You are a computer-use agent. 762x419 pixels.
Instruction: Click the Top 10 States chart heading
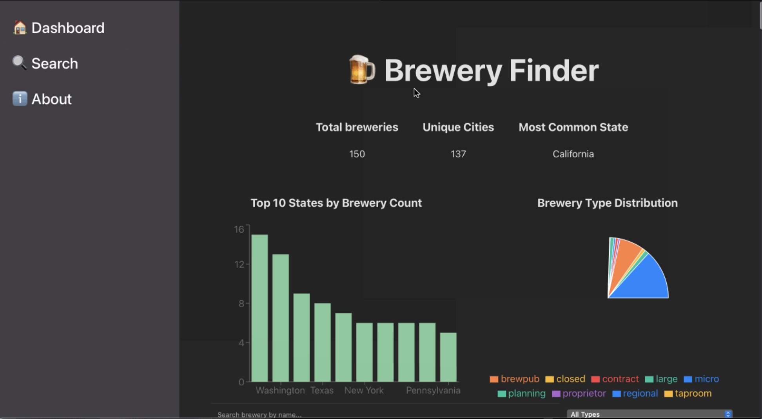[336, 203]
